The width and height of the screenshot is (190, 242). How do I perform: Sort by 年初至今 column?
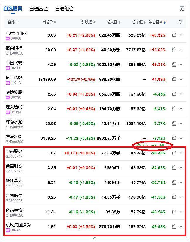coord(157,22)
